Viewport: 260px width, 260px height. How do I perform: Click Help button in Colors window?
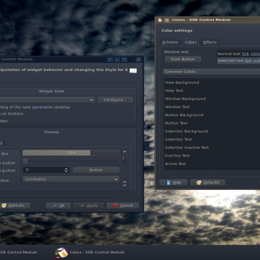[x=174, y=183]
